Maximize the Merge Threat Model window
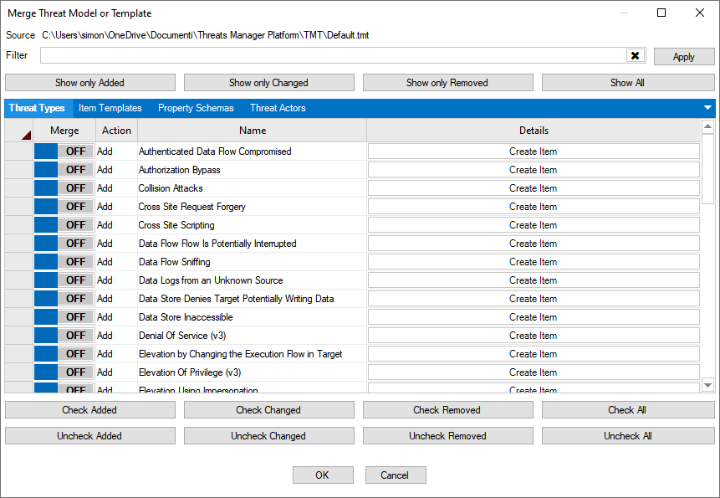The width and height of the screenshot is (720, 498). [x=661, y=13]
